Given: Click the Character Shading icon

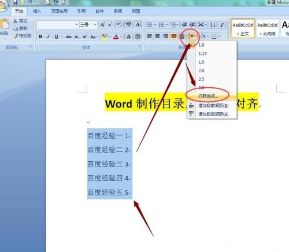Looking at the screenshot, I should tap(128, 36).
